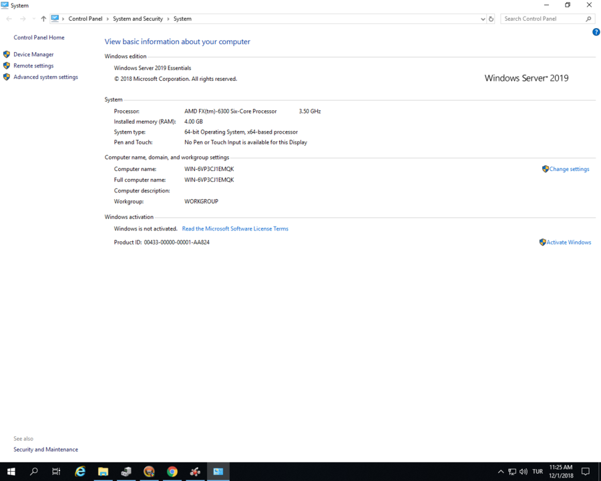Click the search magnifier in Control Panel search box

588,19
